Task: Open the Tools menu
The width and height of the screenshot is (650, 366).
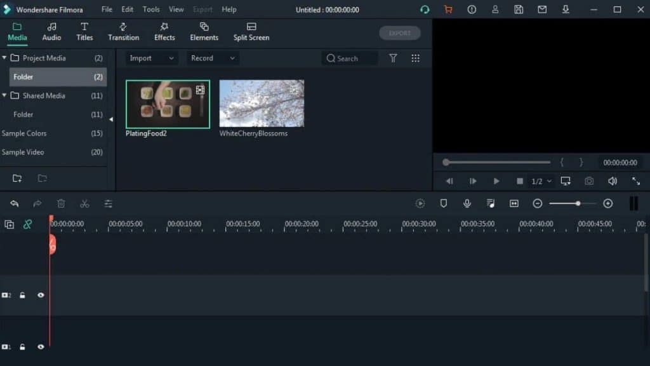Action: (x=150, y=9)
